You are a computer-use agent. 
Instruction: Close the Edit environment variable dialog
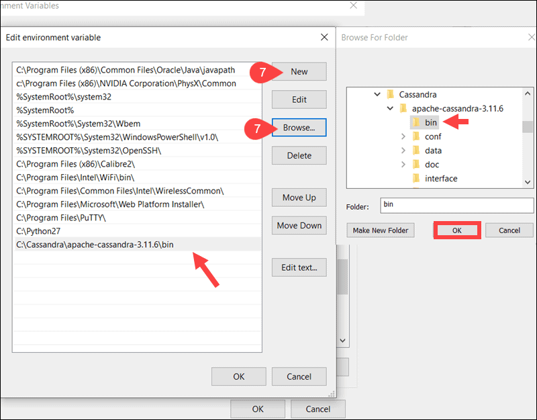[x=324, y=38]
